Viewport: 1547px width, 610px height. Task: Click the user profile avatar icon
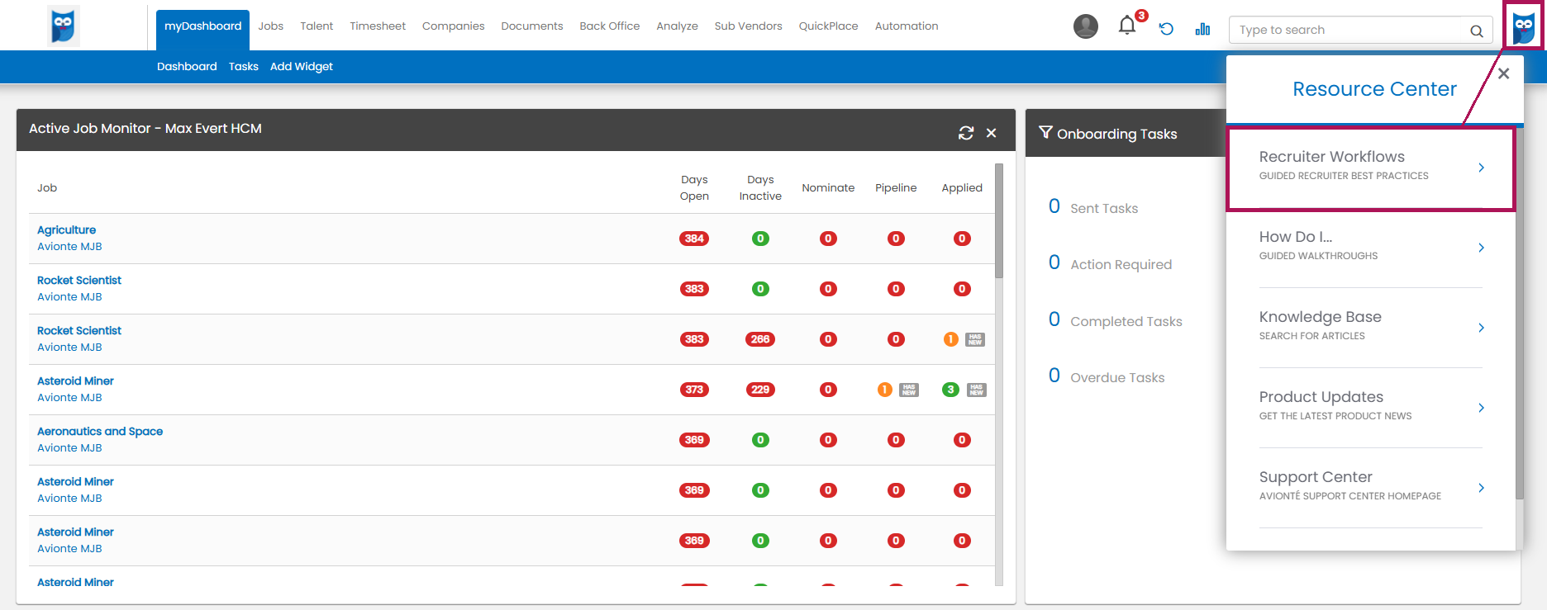[x=1085, y=26]
